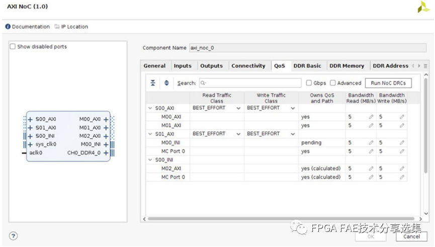Show the tab list menu icon

425,66
